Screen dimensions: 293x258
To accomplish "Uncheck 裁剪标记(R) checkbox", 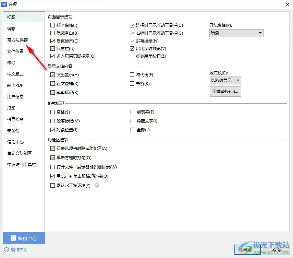I will [x=53, y=92].
